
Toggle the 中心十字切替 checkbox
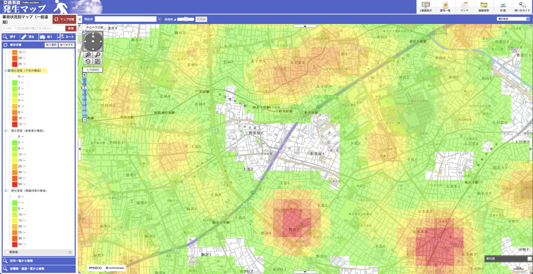click(84, 27)
